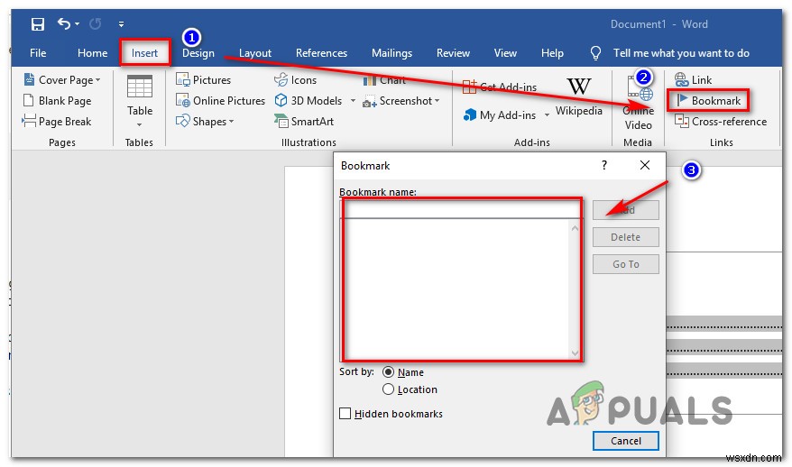
Task: Switch to the Home tab
Action: pos(92,53)
